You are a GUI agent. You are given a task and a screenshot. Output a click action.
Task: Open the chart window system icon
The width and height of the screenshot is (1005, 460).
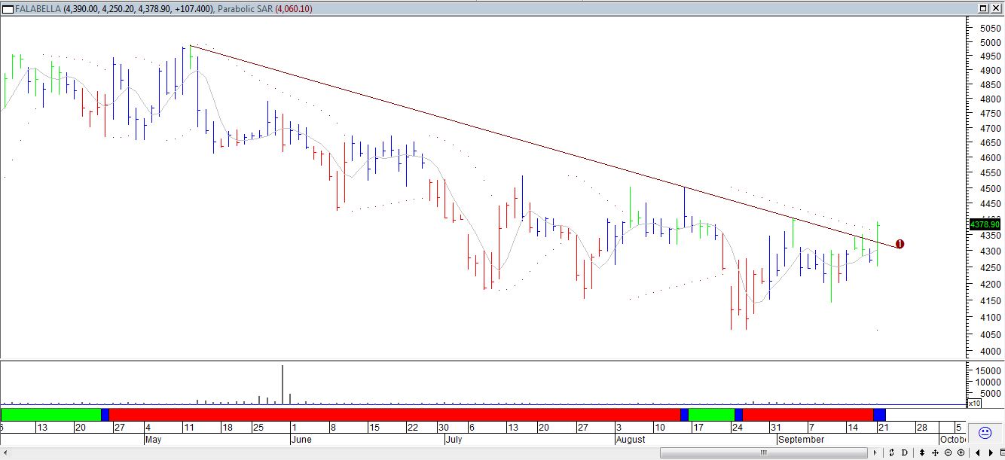[x=7, y=8]
